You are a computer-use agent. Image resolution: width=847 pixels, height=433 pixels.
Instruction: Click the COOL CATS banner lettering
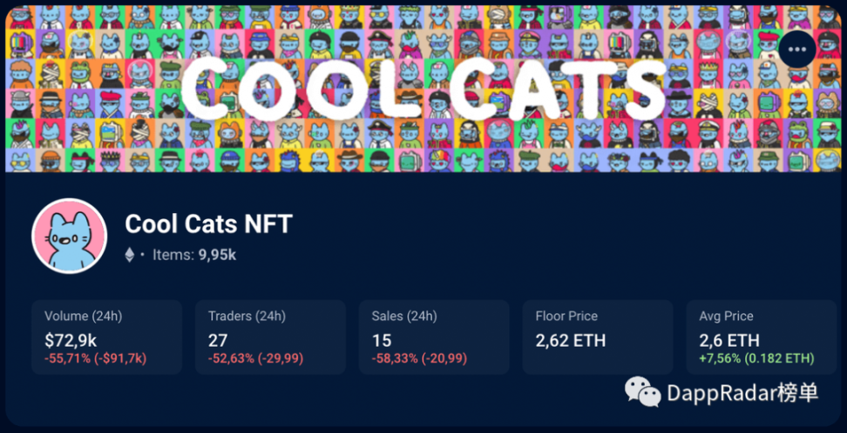click(423, 89)
